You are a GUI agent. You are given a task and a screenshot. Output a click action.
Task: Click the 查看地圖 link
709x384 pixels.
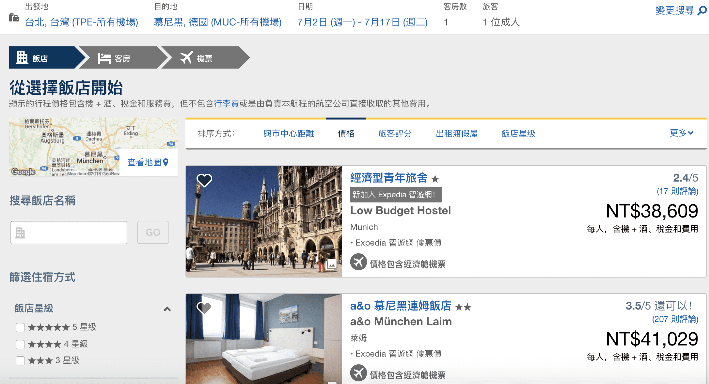(144, 162)
